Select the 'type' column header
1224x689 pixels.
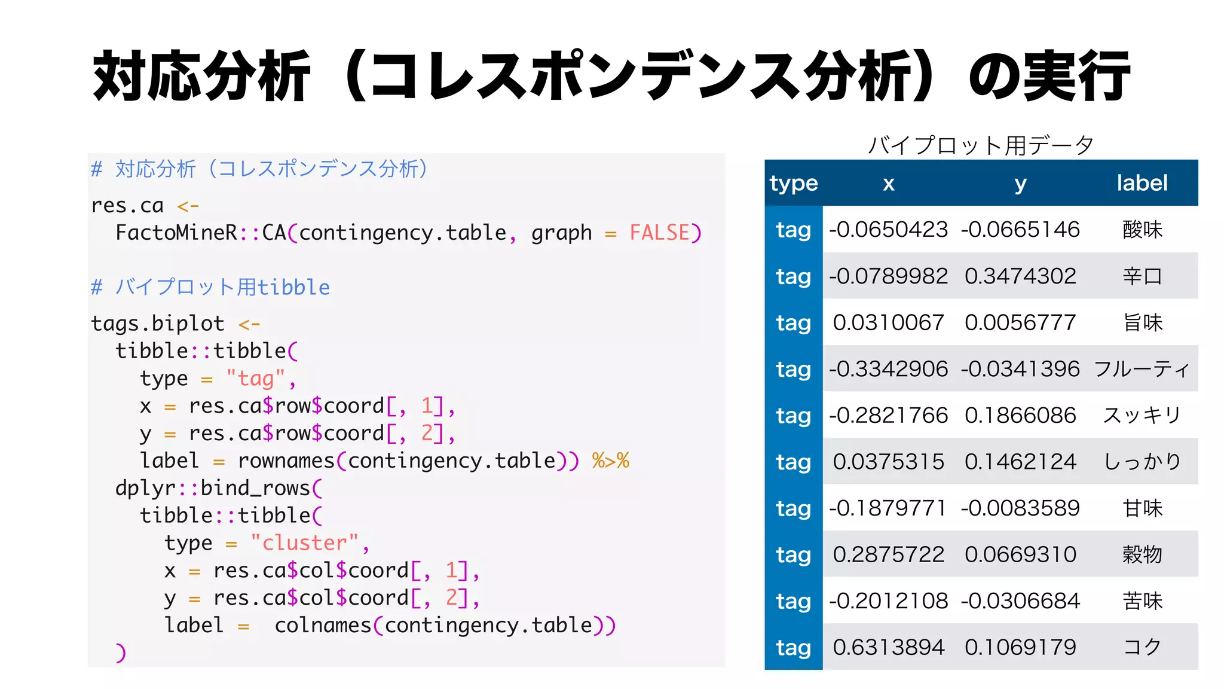[794, 183]
